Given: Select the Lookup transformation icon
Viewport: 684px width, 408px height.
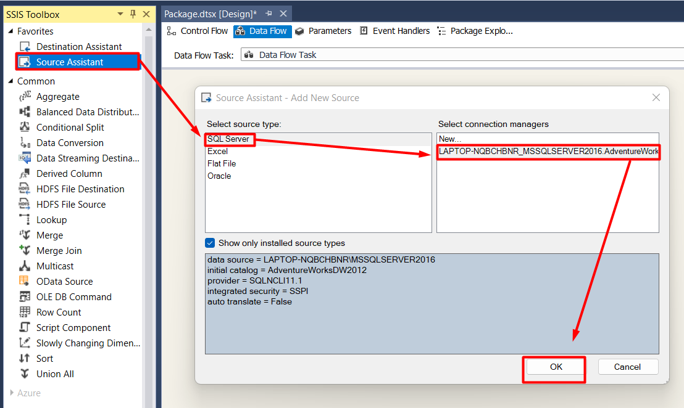Looking at the screenshot, I should click(25, 219).
